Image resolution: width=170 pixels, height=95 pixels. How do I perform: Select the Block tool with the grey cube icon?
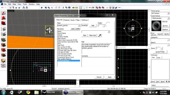[3, 34]
